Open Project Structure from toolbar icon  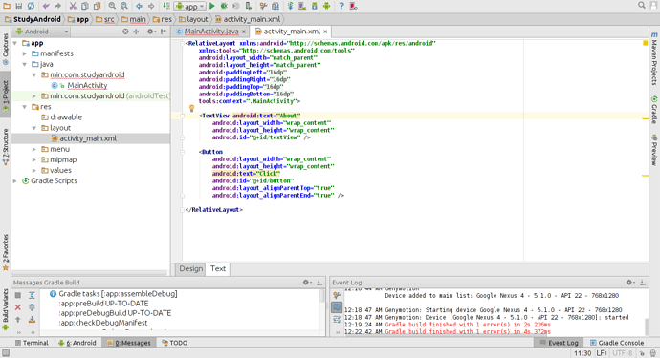coord(275,6)
